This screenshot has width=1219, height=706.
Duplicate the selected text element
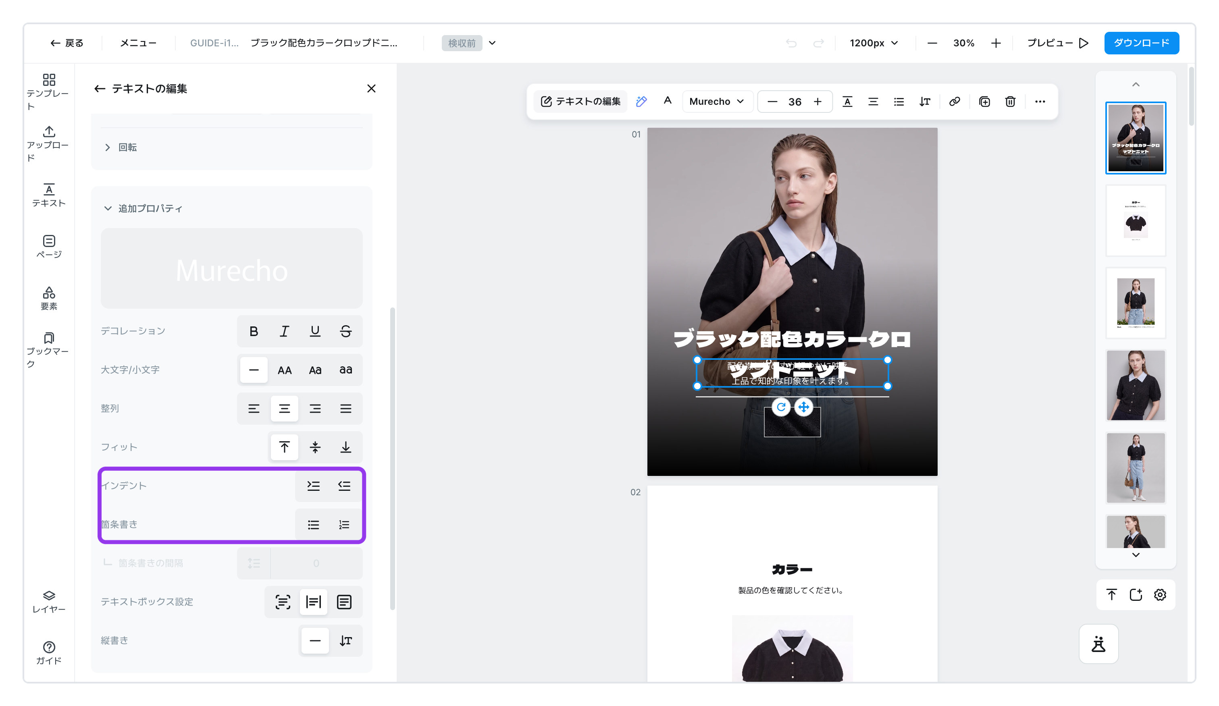pyautogui.click(x=984, y=102)
